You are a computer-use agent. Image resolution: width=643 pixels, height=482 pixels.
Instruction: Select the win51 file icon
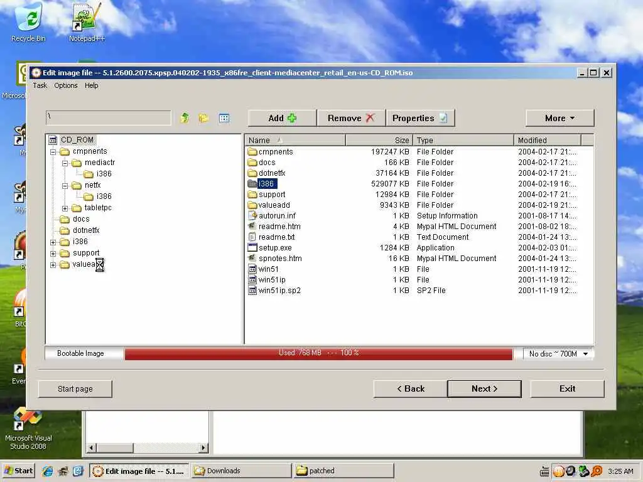(x=252, y=269)
